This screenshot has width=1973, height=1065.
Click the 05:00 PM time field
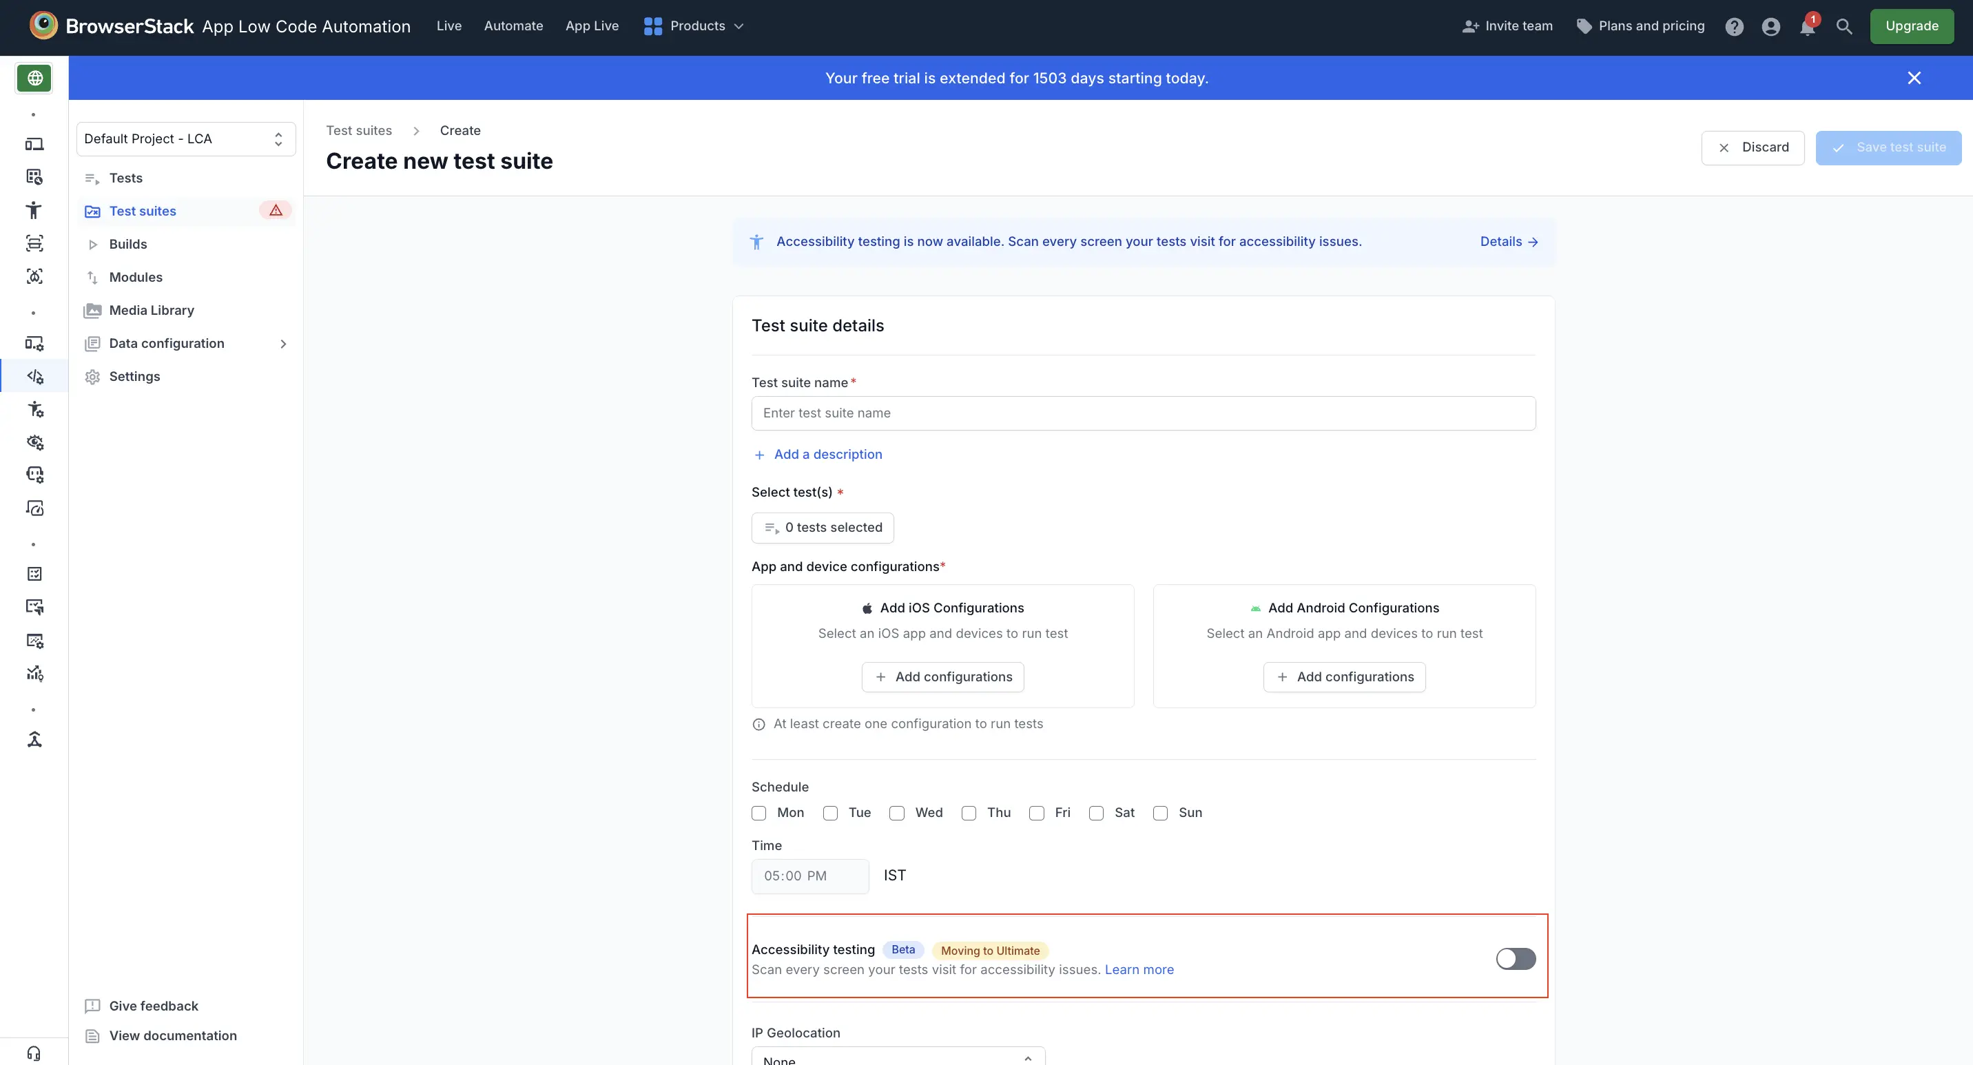[x=809, y=876]
